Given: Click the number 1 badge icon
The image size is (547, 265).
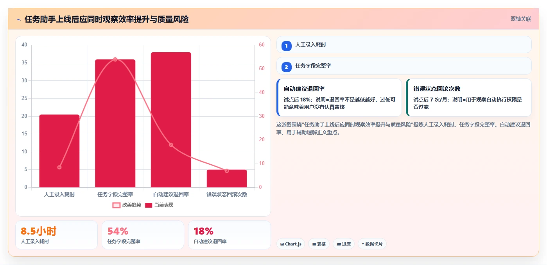Looking at the screenshot, I should coord(286,46).
